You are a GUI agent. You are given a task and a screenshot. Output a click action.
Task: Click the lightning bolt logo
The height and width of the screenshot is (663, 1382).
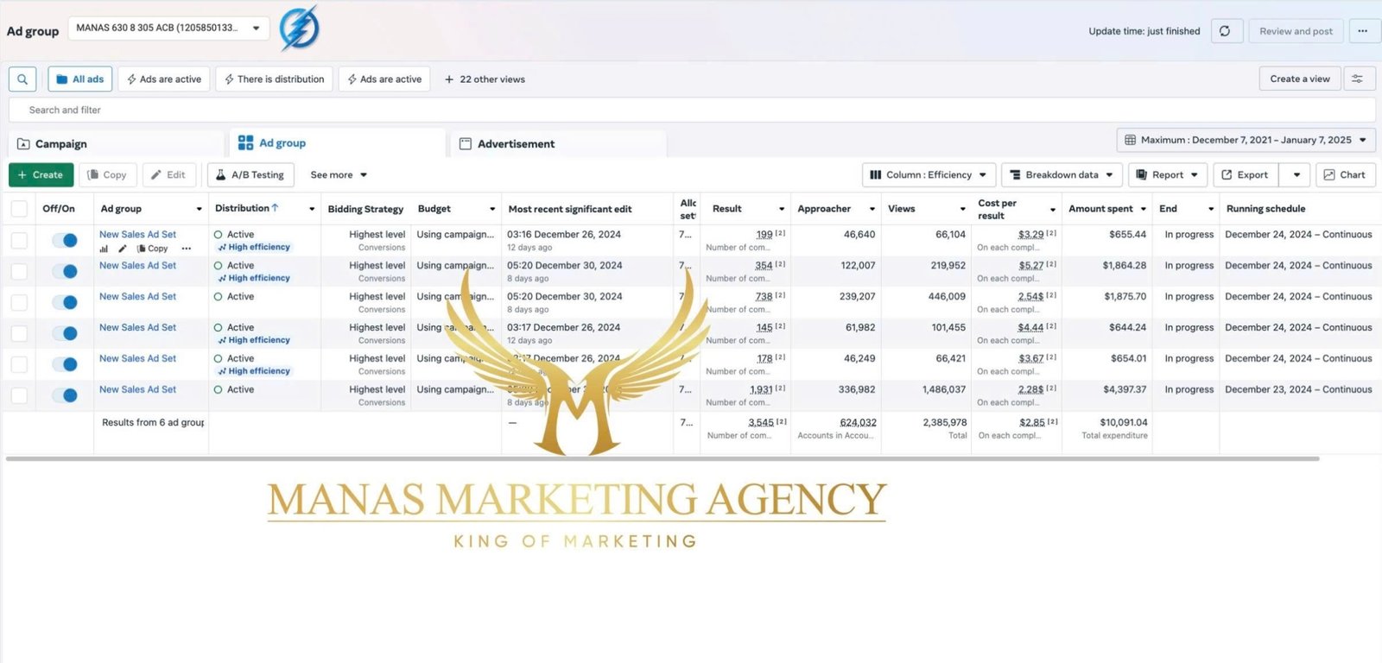pyautogui.click(x=299, y=28)
